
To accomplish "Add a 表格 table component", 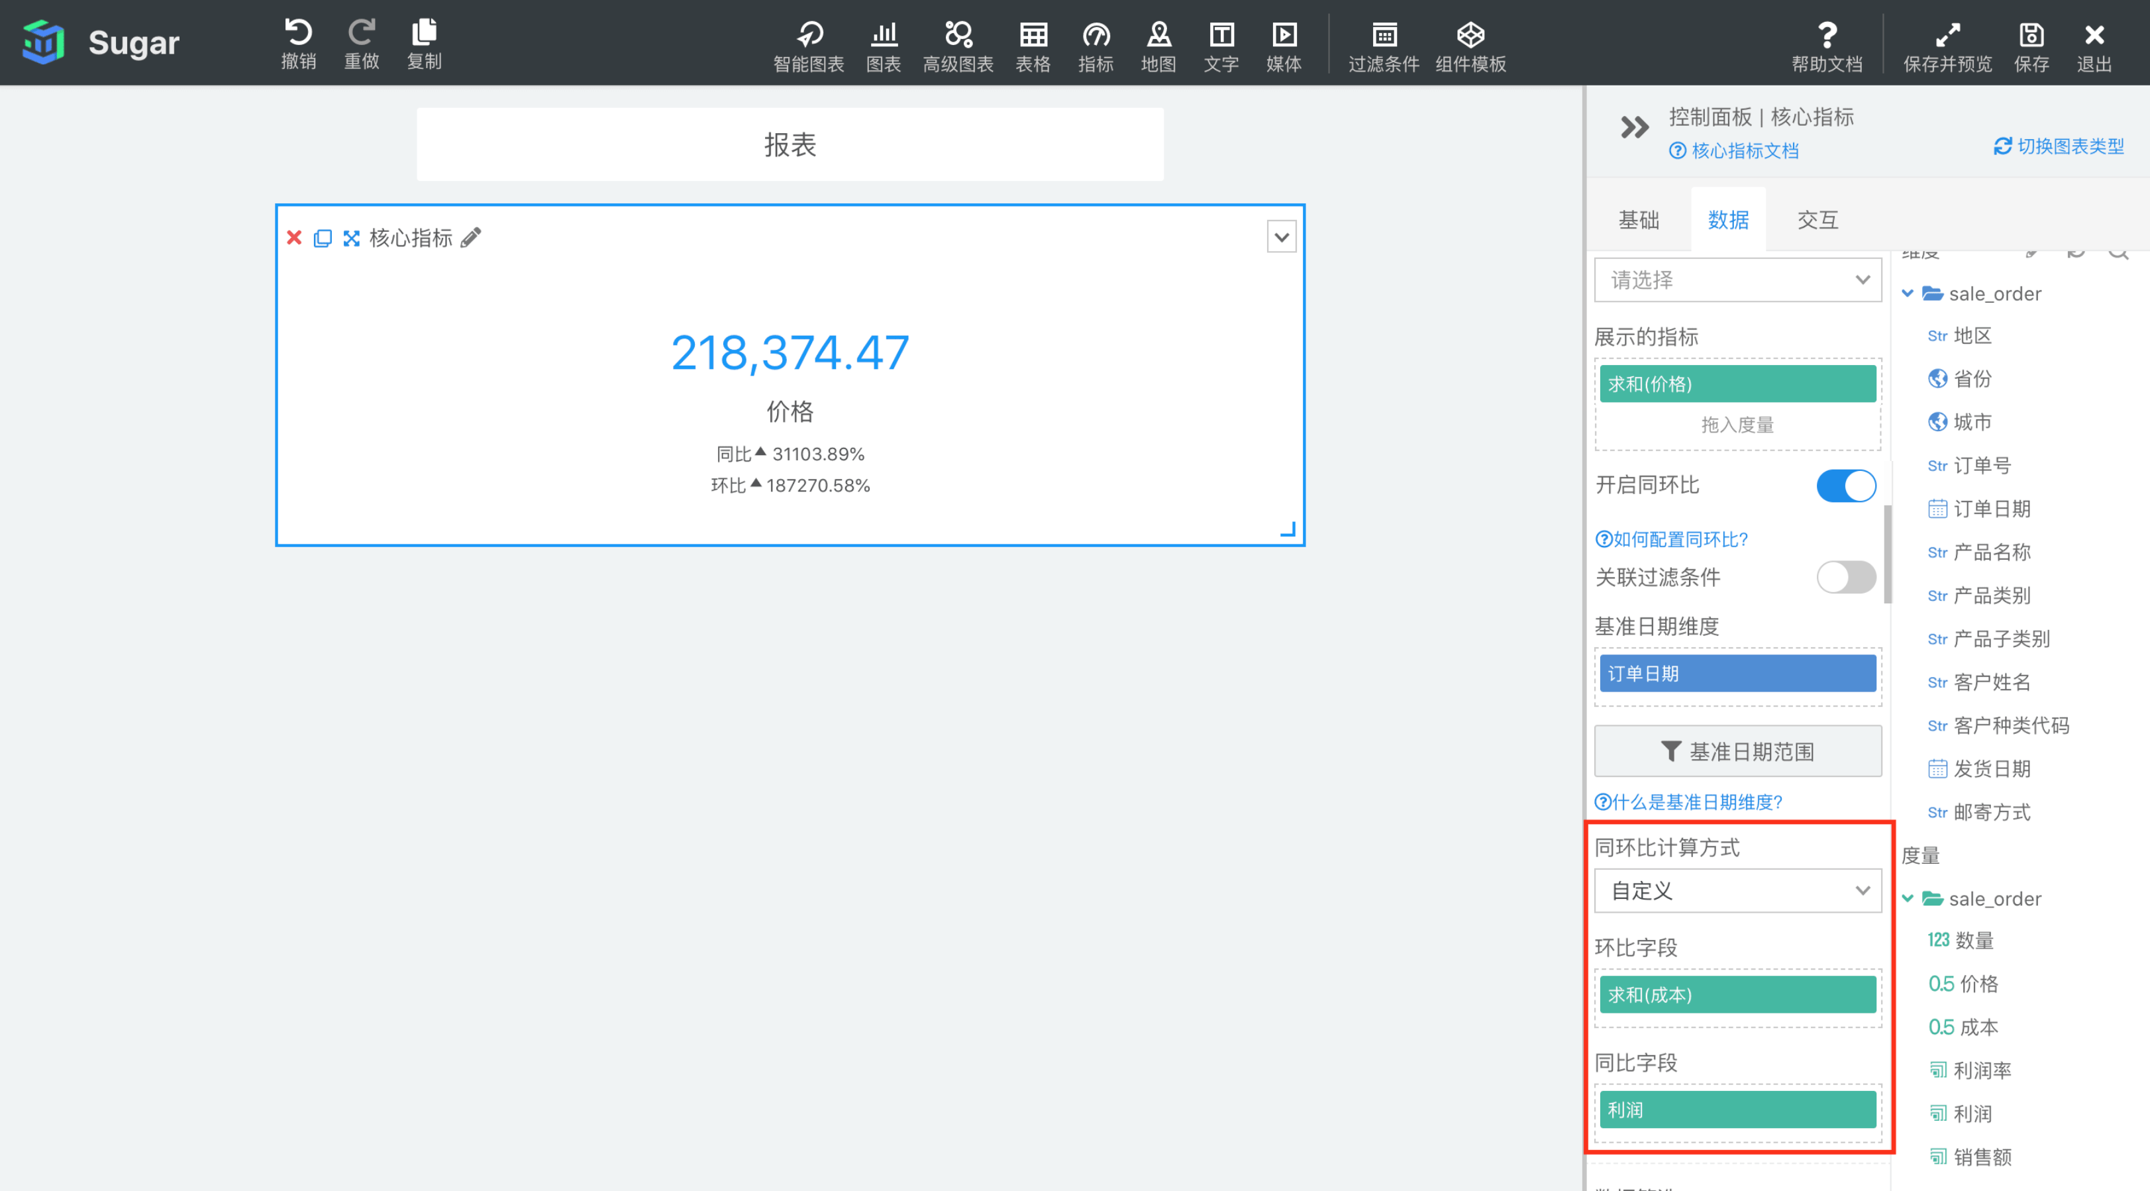I will coord(1033,46).
